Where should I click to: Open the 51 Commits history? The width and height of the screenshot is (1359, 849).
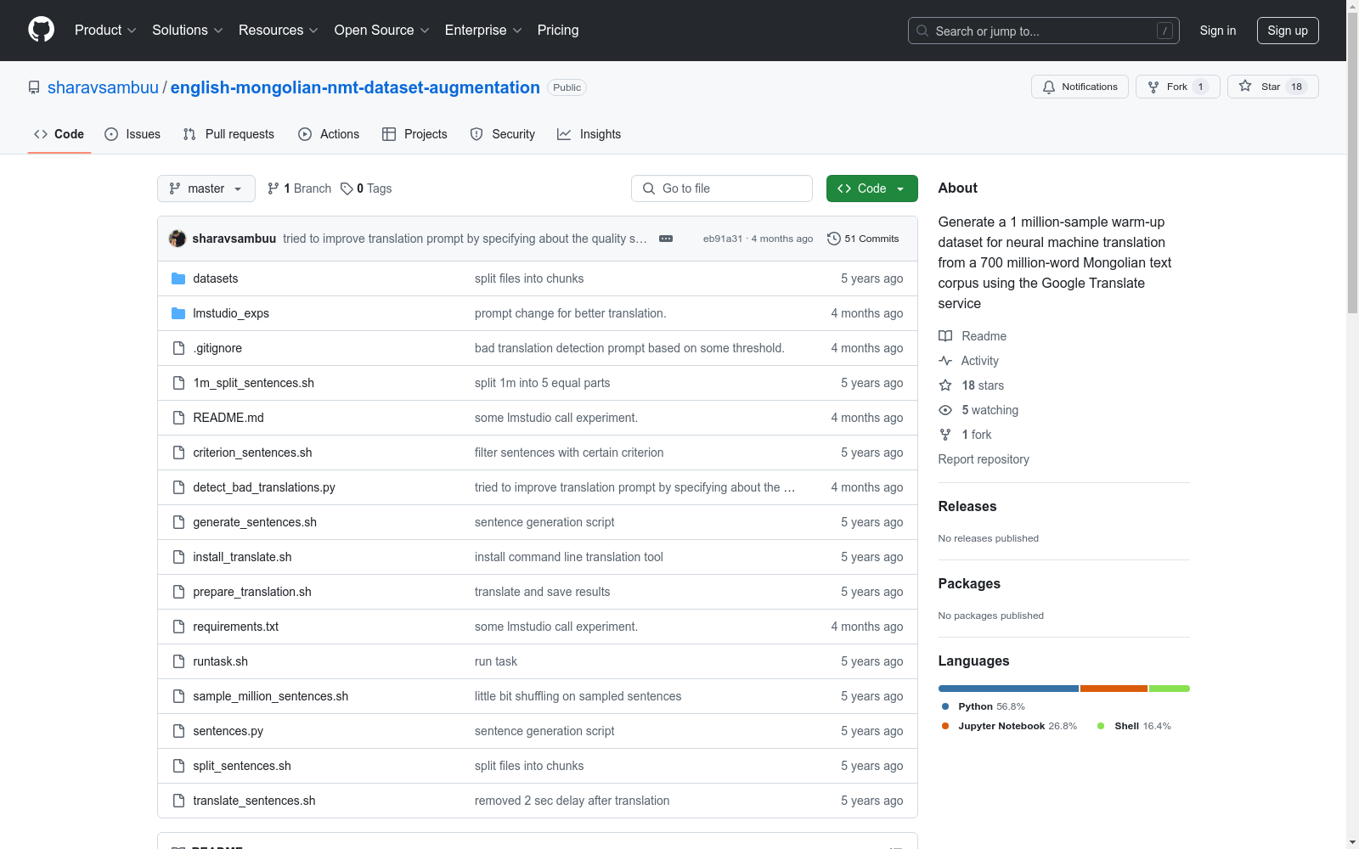point(863,239)
